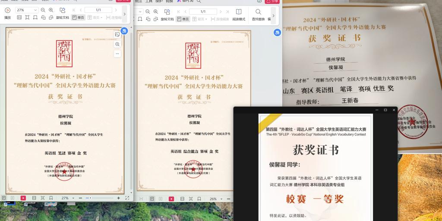Click page number field 1/1 in middle window

pyautogui.click(x=203, y=12)
